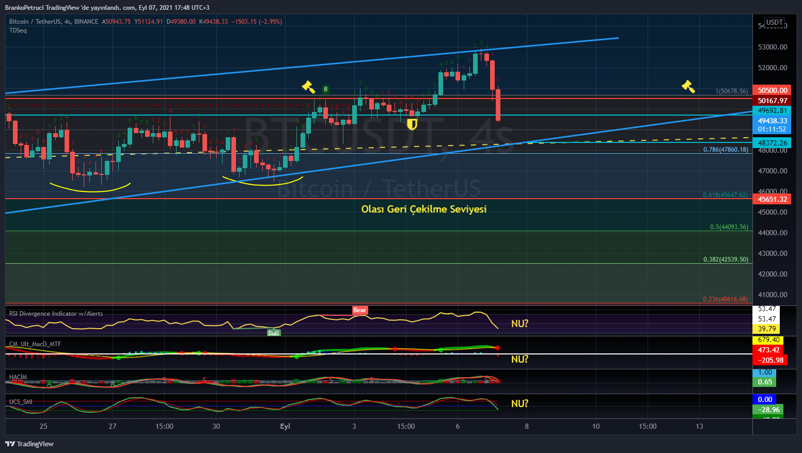Screen dimensions: 802x453
Task: Click the green 0.65 HACİM value label
Action: point(764,382)
